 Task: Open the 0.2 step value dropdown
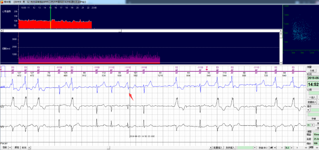292,148
